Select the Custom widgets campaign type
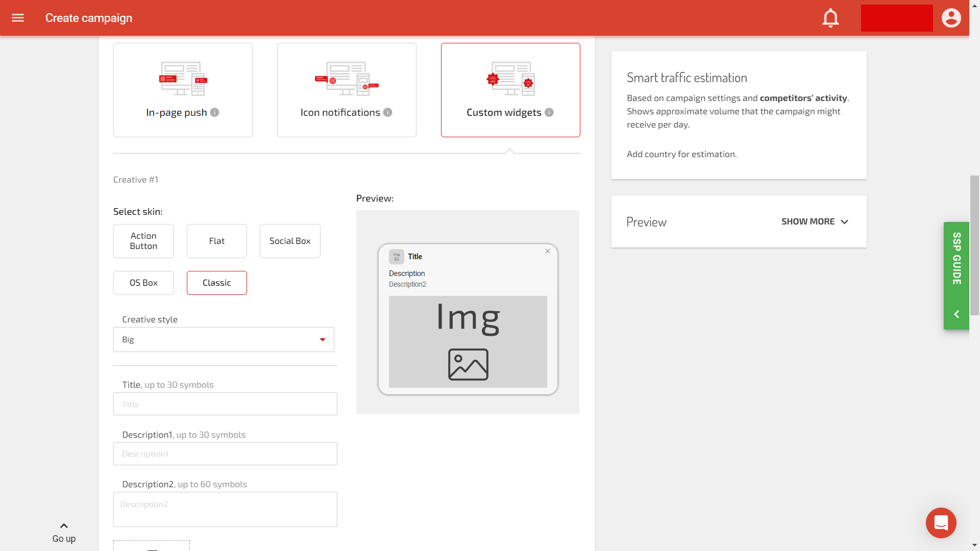Image resolution: width=980 pixels, height=551 pixels. coord(510,89)
